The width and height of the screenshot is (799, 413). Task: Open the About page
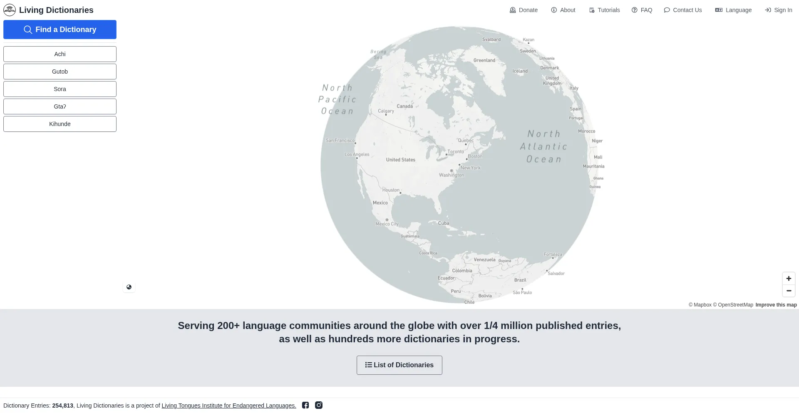coord(563,10)
